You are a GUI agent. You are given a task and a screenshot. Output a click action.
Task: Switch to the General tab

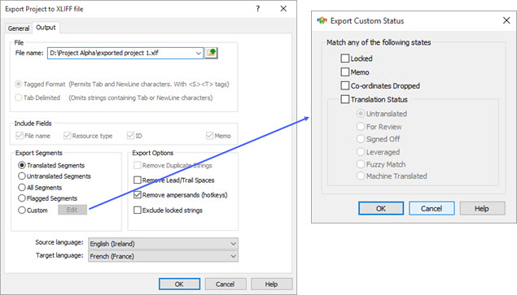tap(19, 28)
